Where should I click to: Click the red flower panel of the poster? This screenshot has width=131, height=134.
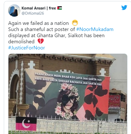coord(96,99)
